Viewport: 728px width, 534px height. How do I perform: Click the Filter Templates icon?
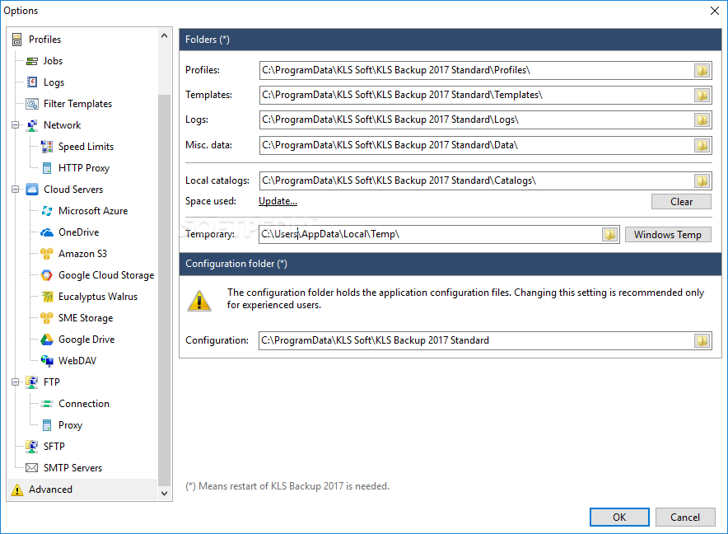tap(32, 104)
